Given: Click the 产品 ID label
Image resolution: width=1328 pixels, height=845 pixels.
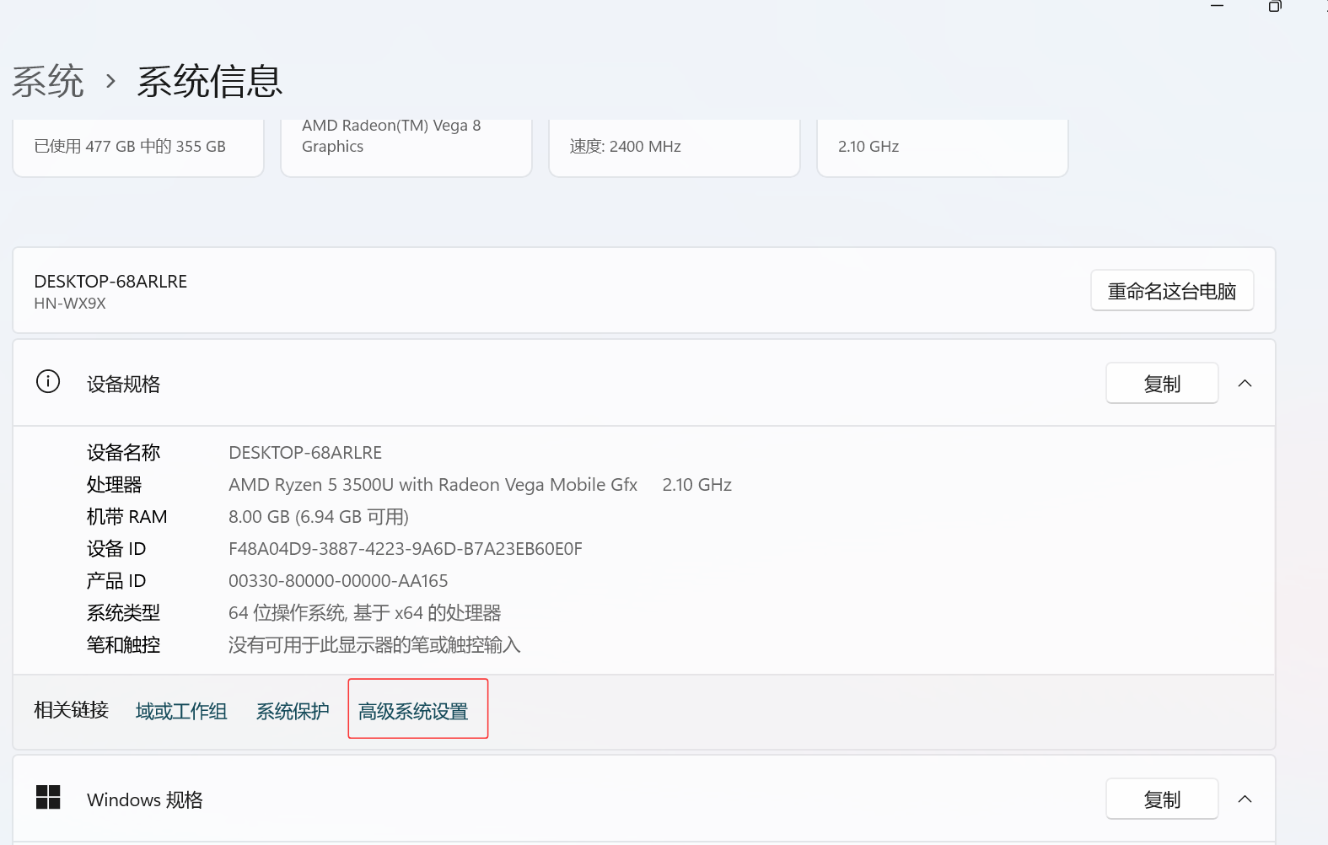Looking at the screenshot, I should (x=116, y=581).
